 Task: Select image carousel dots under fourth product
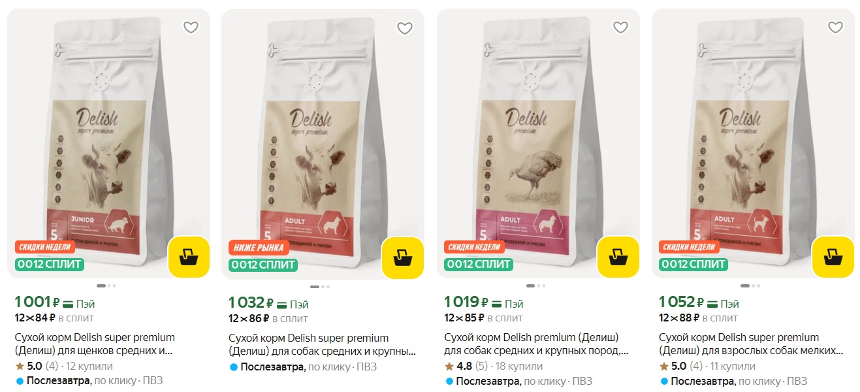click(750, 286)
